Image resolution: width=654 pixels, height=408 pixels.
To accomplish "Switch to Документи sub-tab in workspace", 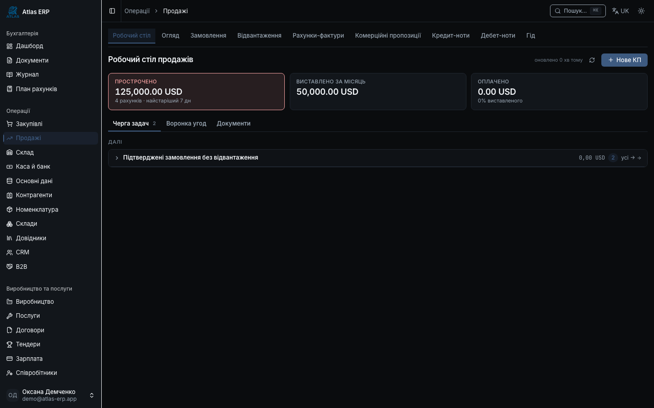I will click(233, 123).
